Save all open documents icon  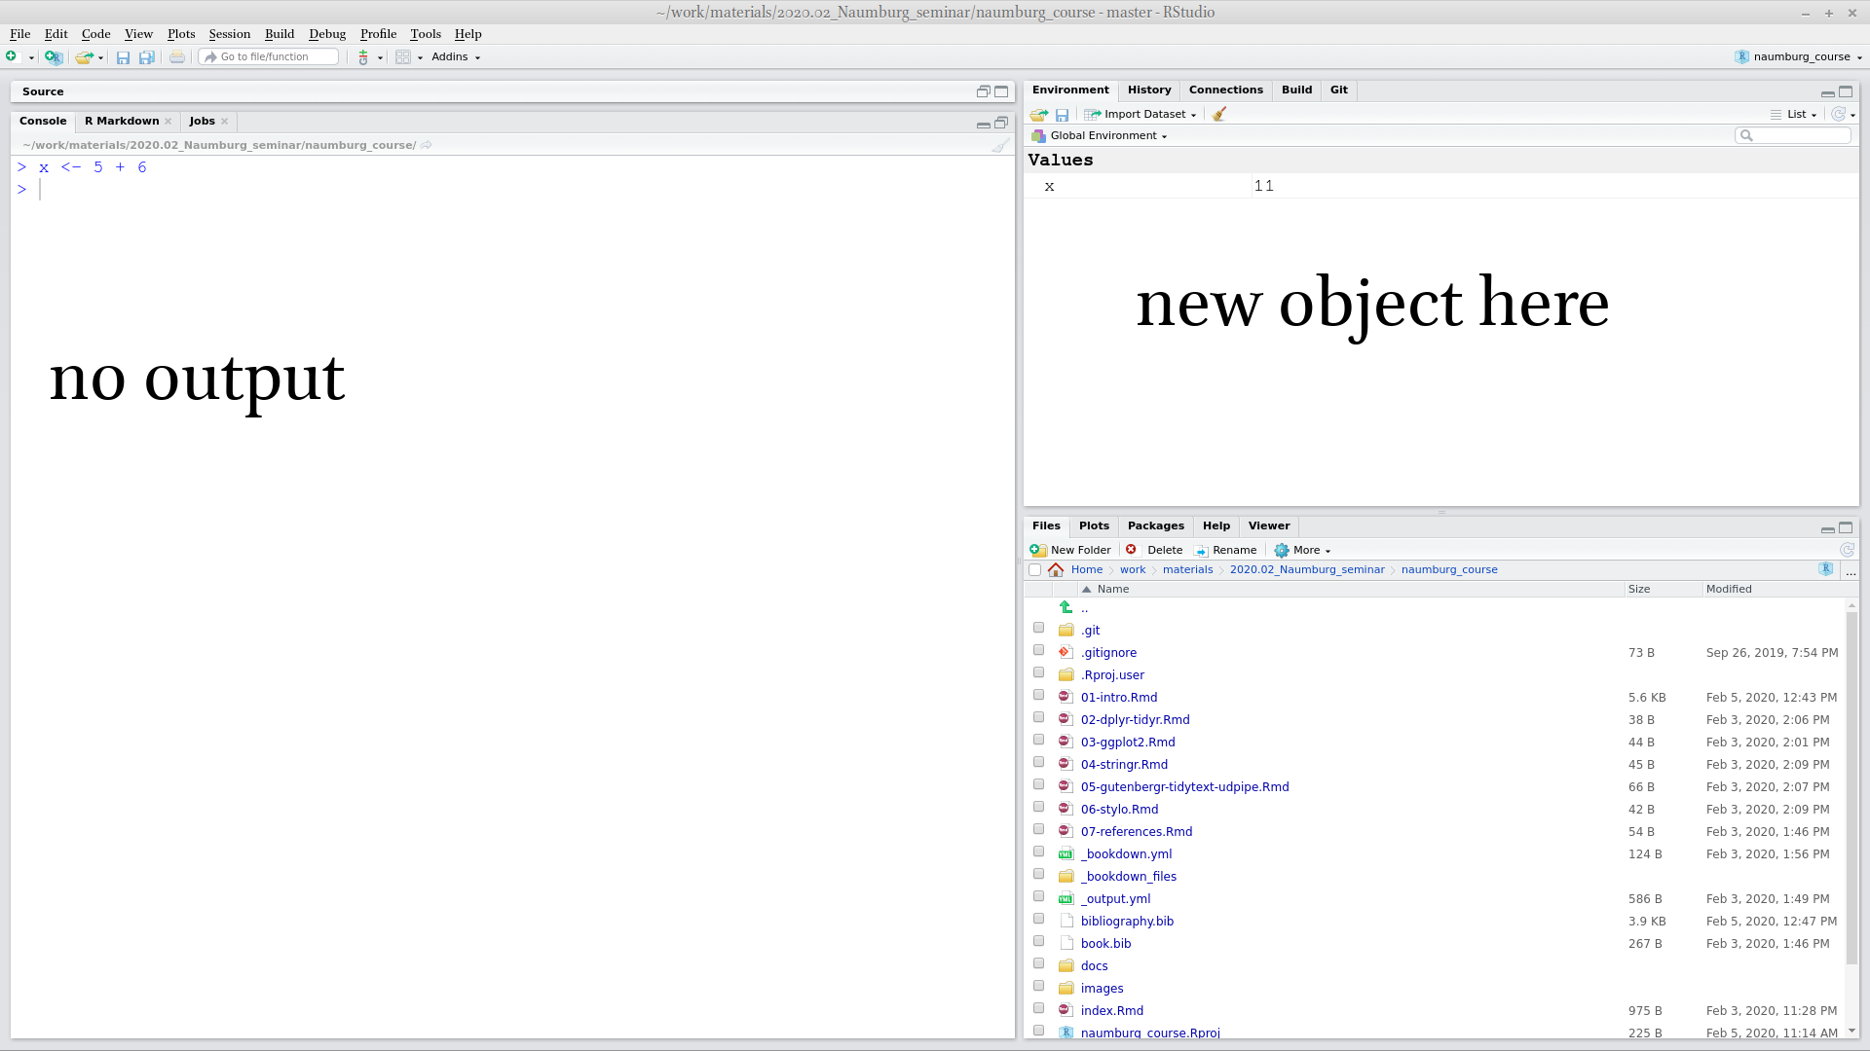pos(146,57)
